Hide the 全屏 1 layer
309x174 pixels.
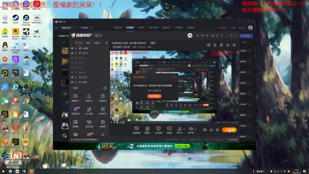pyautogui.click(x=72, y=82)
